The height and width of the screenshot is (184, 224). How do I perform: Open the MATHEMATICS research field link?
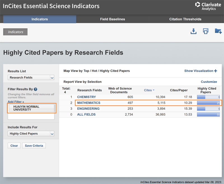88,103
